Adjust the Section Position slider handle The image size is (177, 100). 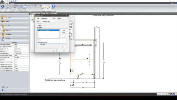pyautogui.click(x=2, y=90)
